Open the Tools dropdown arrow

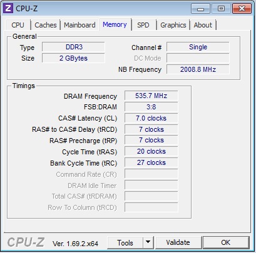[148, 242]
